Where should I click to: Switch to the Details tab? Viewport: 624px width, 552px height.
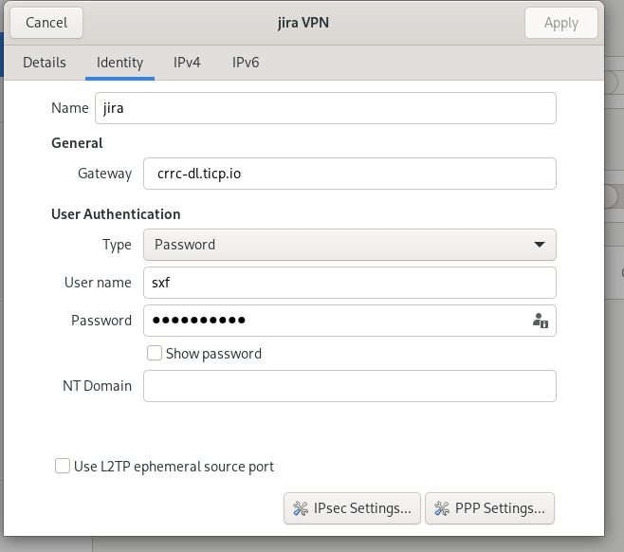[45, 63]
